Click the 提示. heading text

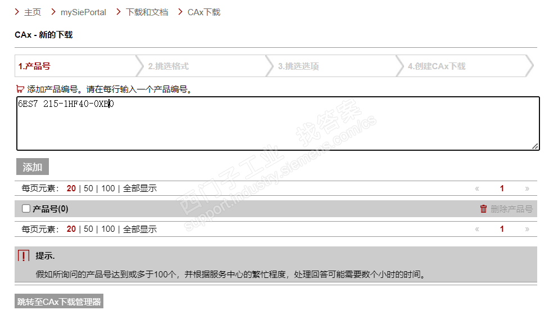[x=45, y=256]
